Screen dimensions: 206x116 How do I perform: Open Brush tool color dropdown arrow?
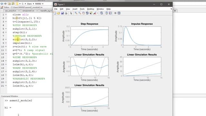[x=98, y=13]
